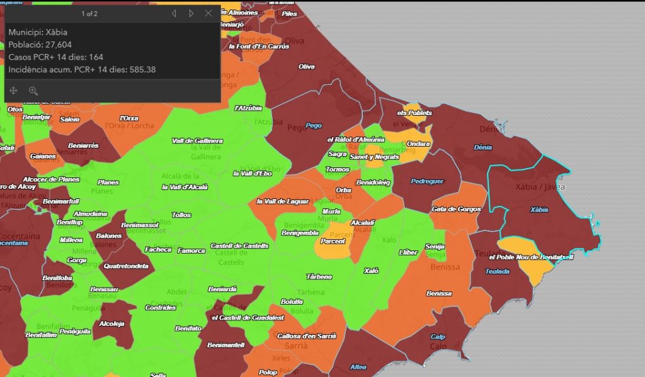
Task: Click the Ondara municipality label
Action: point(418,143)
